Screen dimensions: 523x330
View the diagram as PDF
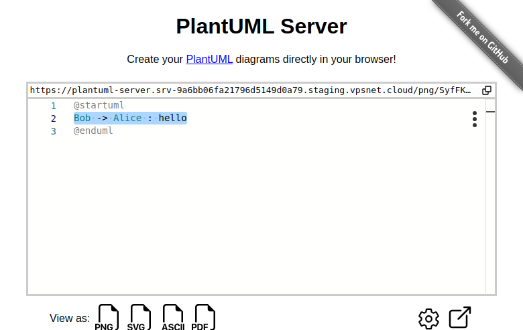pyautogui.click(x=204, y=317)
